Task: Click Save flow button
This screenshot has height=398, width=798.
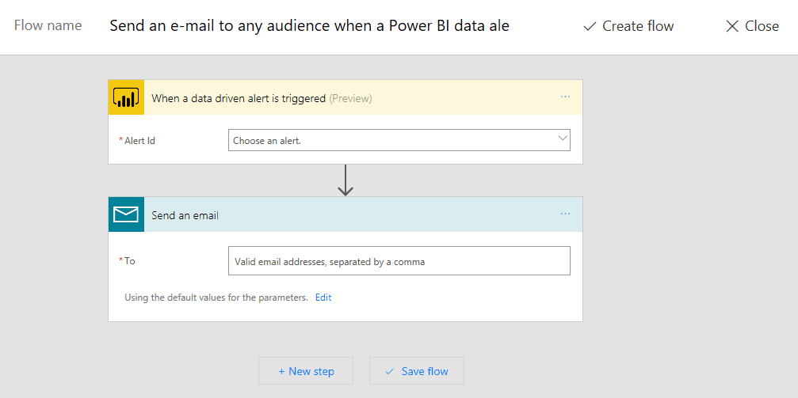Action: (x=416, y=371)
